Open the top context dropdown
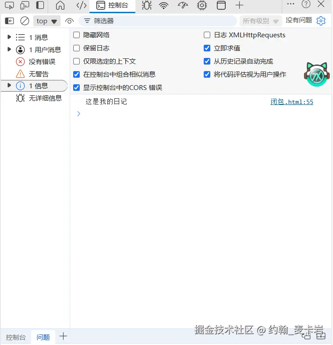333x345 pixels. click(47, 21)
